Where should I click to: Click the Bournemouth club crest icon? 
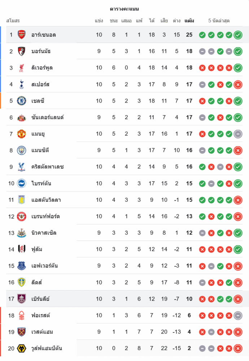22,51
